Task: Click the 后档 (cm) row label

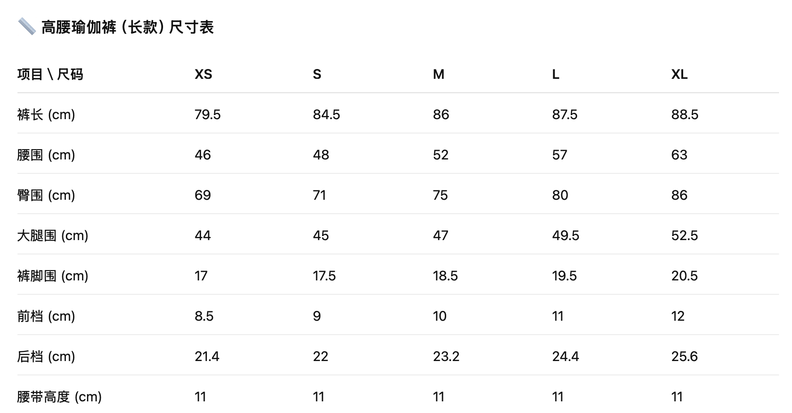Action: tap(46, 357)
